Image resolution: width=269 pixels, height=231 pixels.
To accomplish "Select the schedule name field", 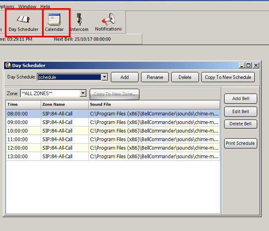I will point(69,77).
